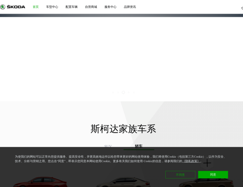Switch to the 轿车 tab

click(139, 146)
